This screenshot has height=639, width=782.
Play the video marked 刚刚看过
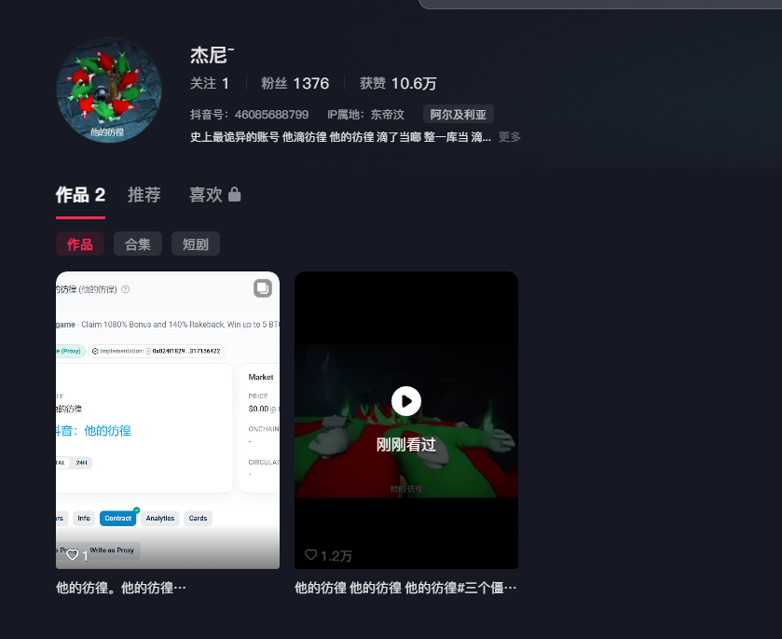(406, 401)
